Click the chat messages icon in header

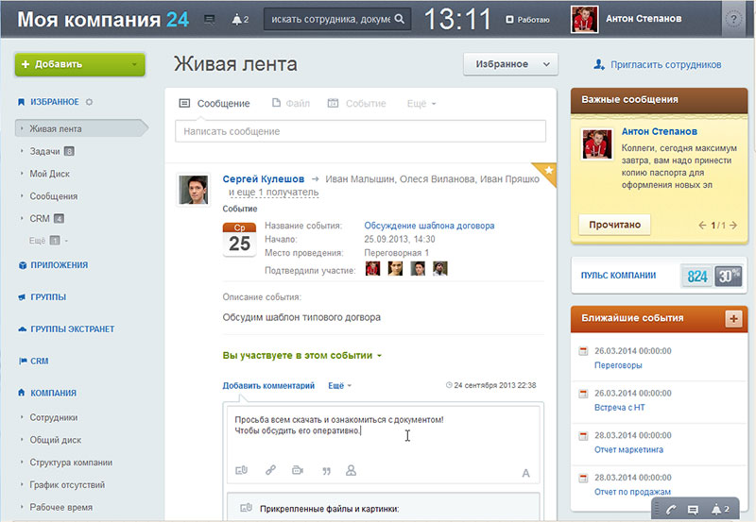pyautogui.click(x=209, y=20)
